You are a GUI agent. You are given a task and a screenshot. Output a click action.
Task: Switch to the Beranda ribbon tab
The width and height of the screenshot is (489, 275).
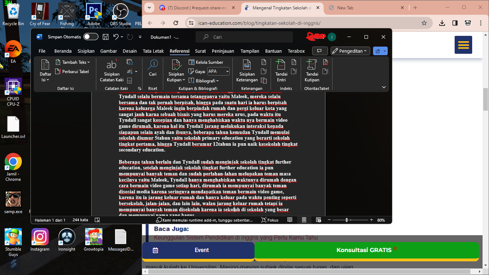[63, 51]
